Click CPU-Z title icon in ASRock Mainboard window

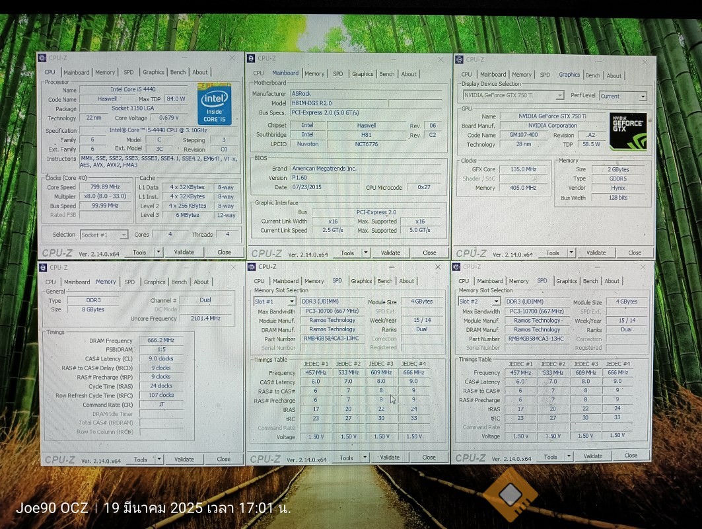pyautogui.click(x=251, y=58)
